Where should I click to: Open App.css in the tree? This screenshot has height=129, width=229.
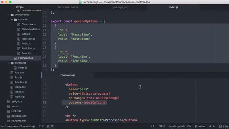point(19,72)
